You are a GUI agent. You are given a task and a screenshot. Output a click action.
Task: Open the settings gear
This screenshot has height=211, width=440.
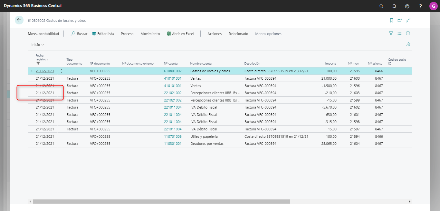407,6
